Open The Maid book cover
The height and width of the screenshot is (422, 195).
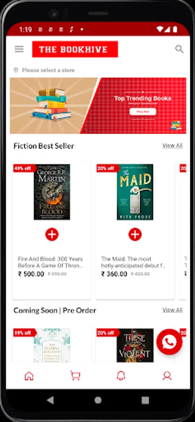pyautogui.click(x=135, y=192)
